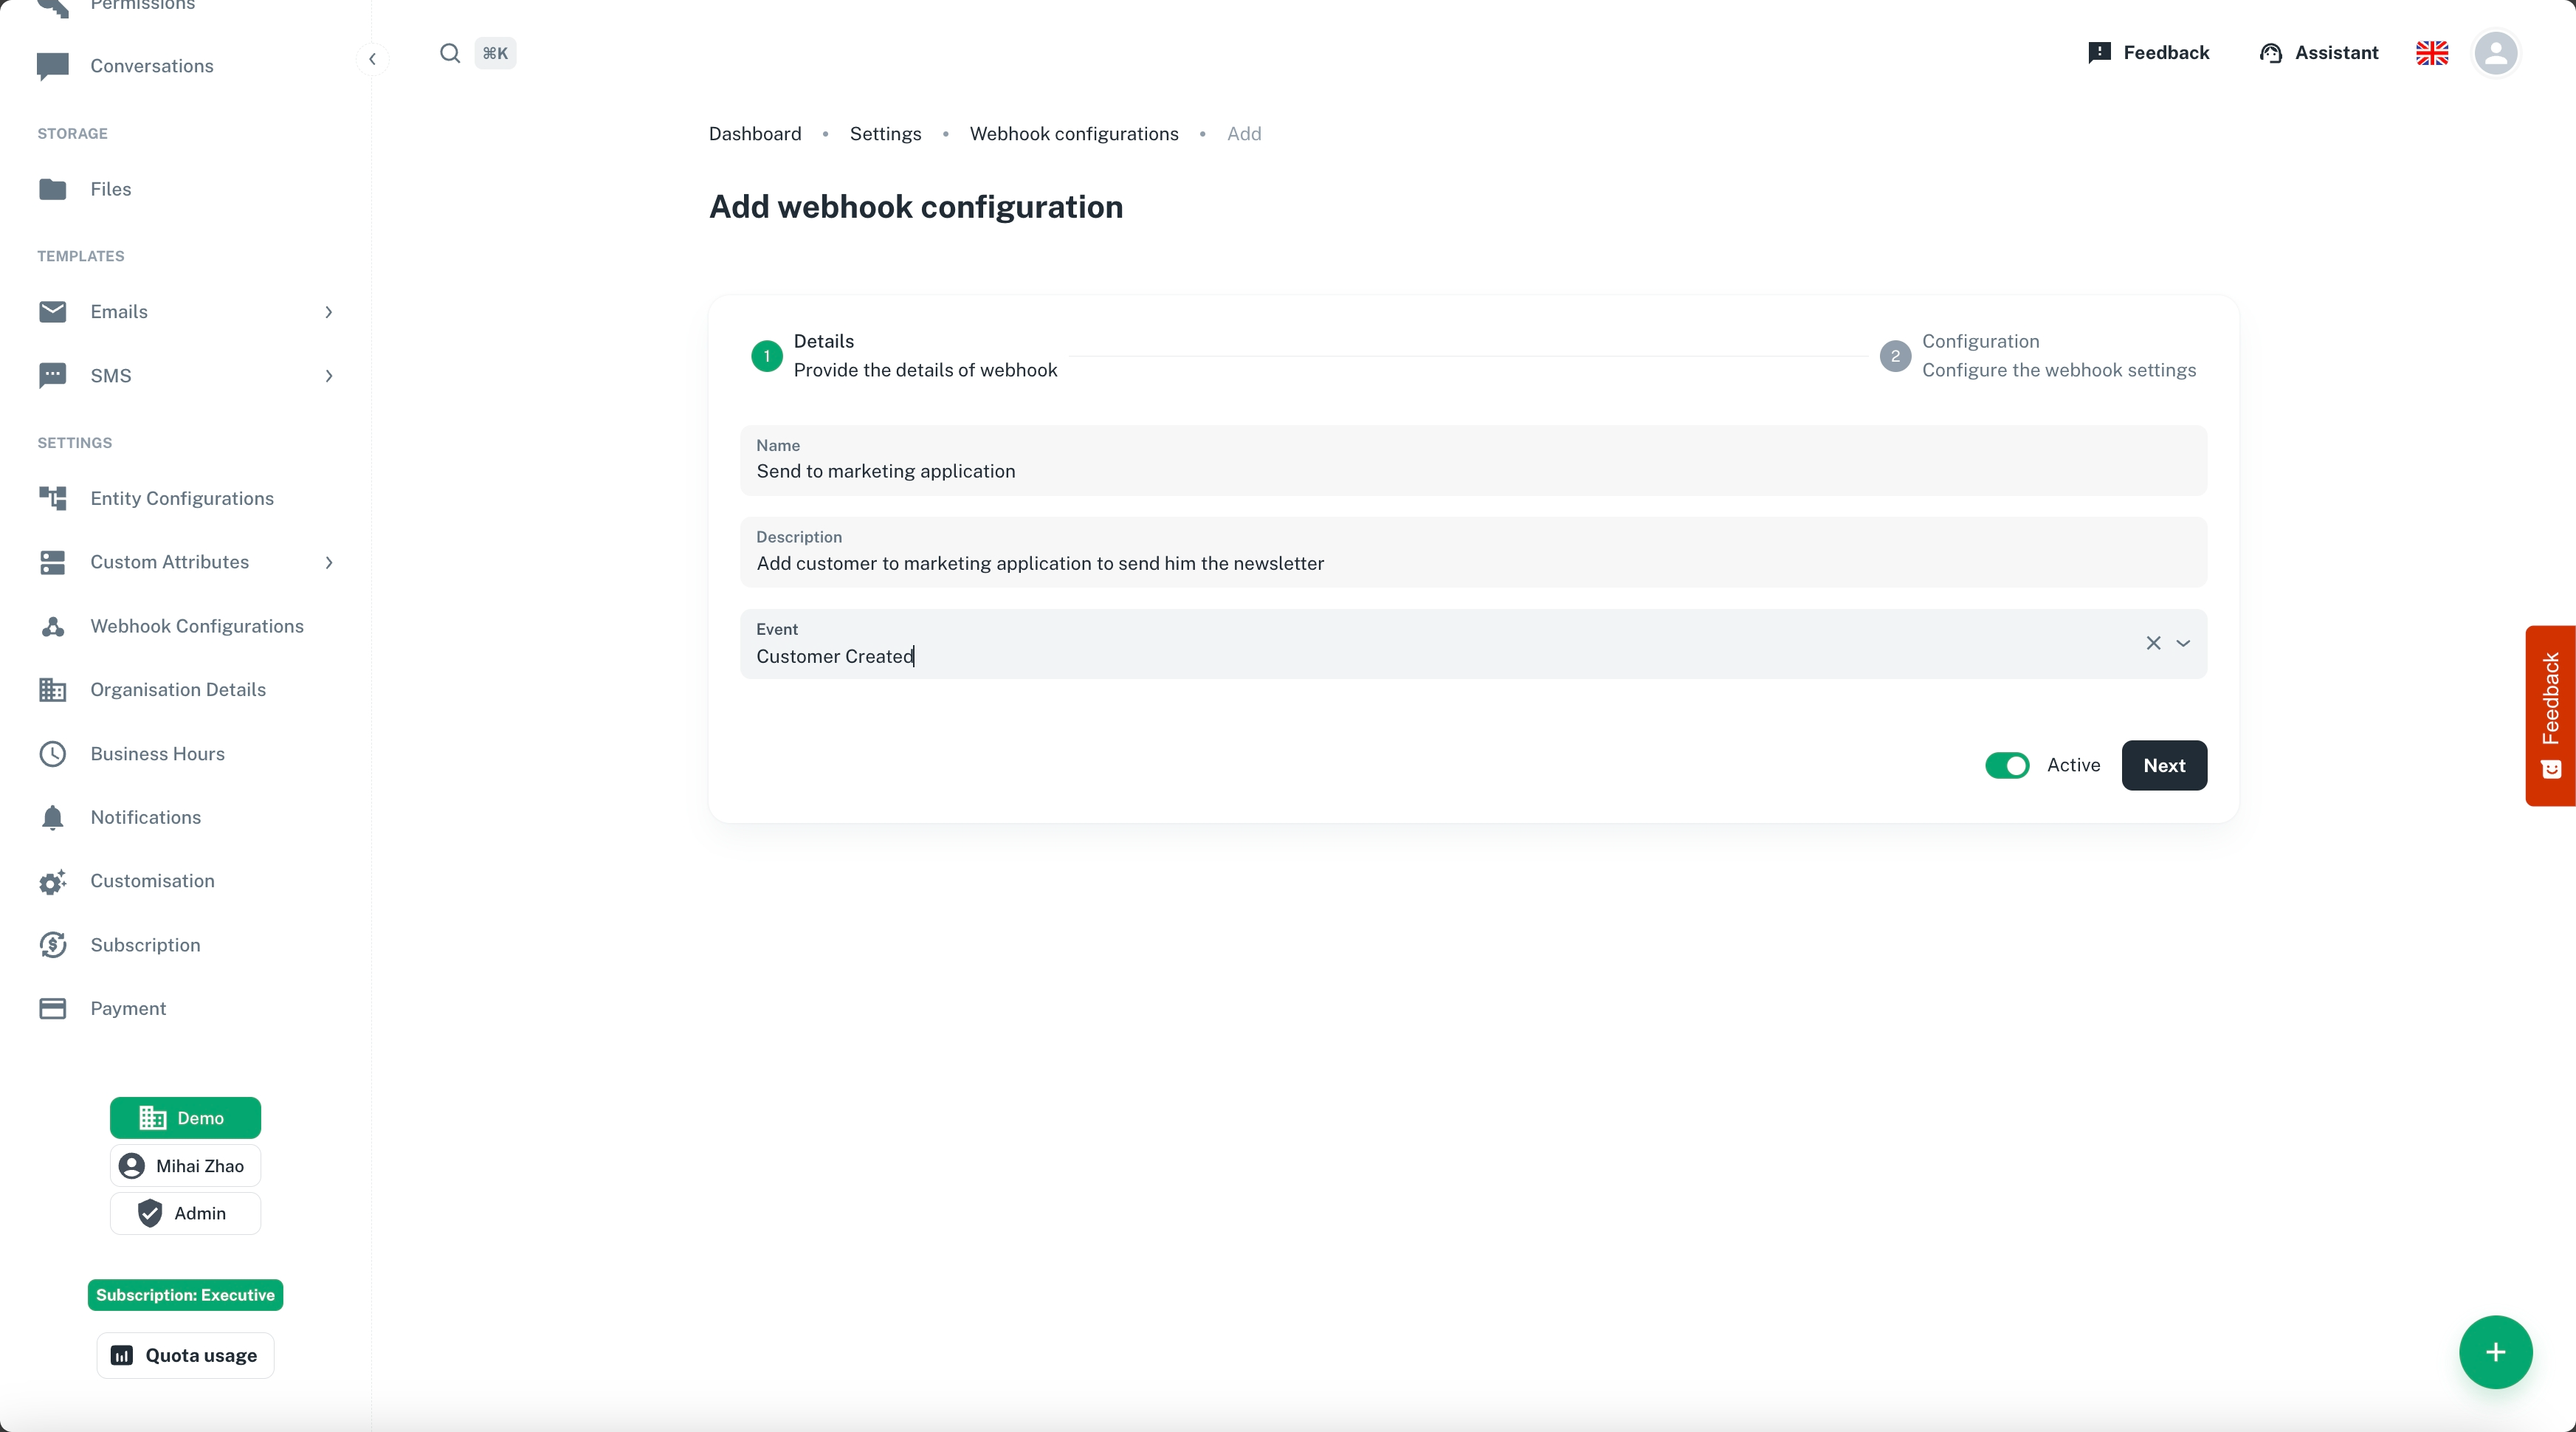The height and width of the screenshot is (1432, 2576).
Task: Collapse the sidebar with the arrow
Action: [x=372, y=59]
